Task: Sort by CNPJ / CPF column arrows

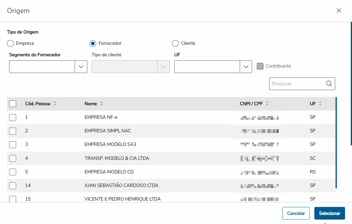Action: point(267,103)
